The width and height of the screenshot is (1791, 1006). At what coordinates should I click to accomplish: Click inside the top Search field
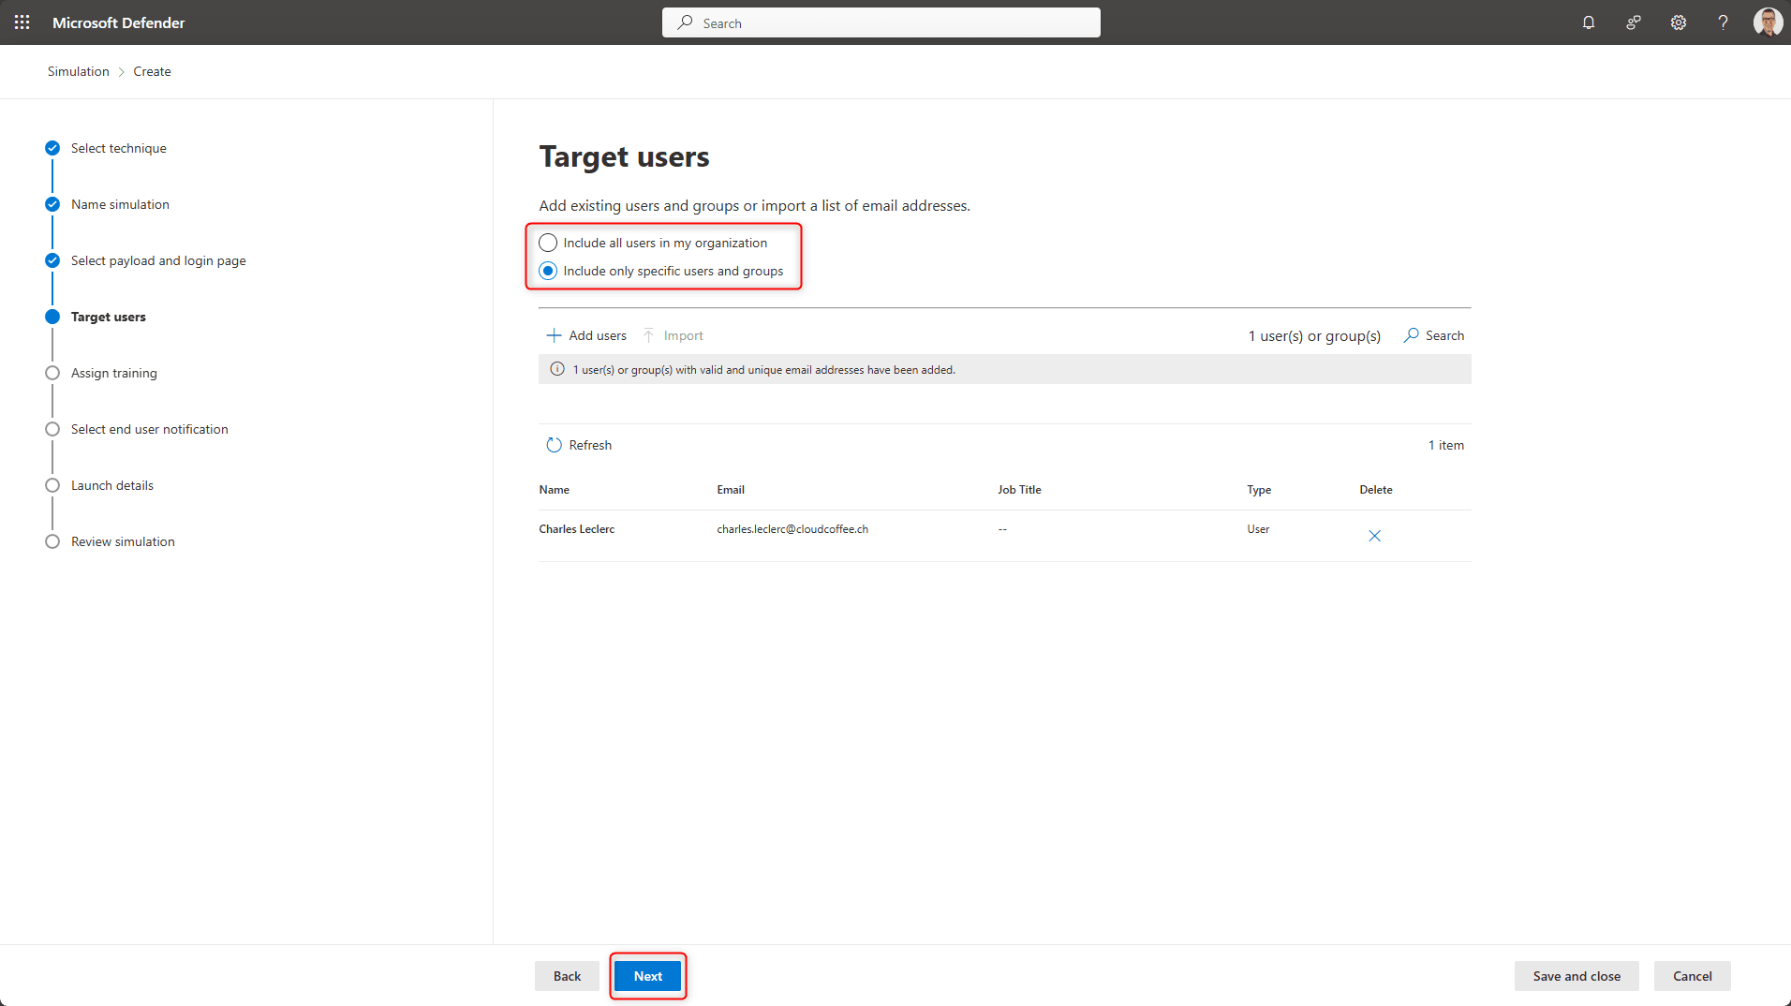881,22
